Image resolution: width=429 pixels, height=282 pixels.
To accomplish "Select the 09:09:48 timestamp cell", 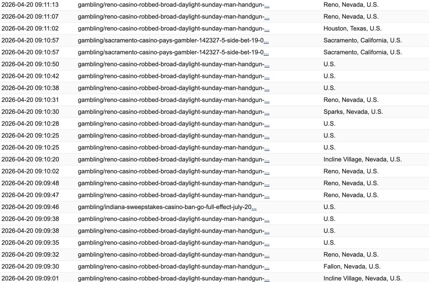I will pyautogui.click(x=30, y=183).
